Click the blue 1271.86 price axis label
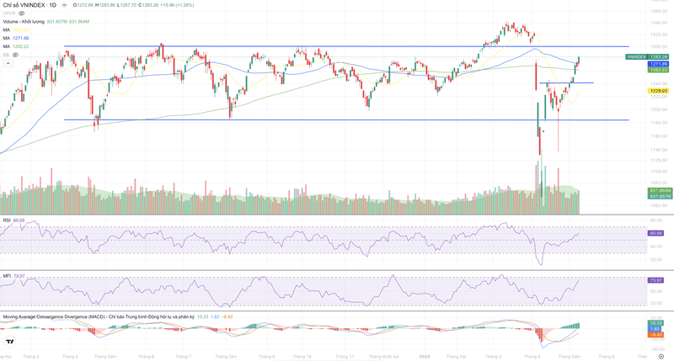The height and width of the screenshot is (361, 674). tap(658, 63)
